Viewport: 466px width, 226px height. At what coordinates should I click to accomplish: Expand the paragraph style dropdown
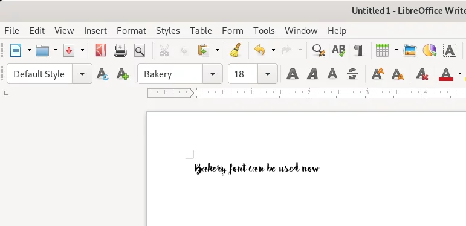pyautogui.click(x=82, y=74)
